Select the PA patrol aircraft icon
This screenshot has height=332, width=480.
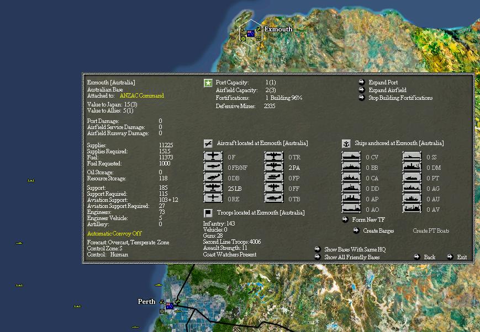274,167
